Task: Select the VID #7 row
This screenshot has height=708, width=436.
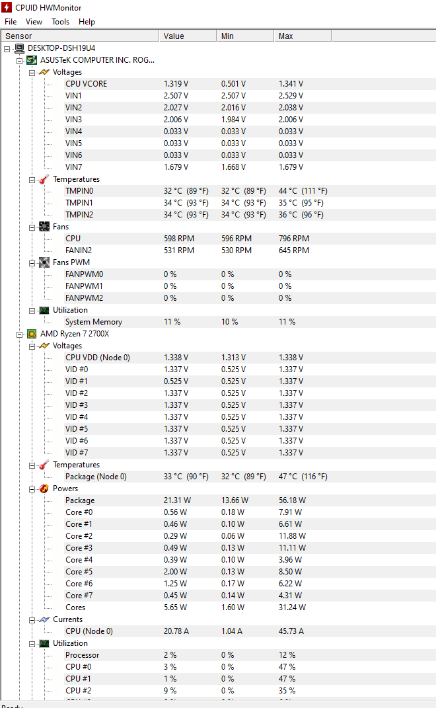Action: point(250,453)
